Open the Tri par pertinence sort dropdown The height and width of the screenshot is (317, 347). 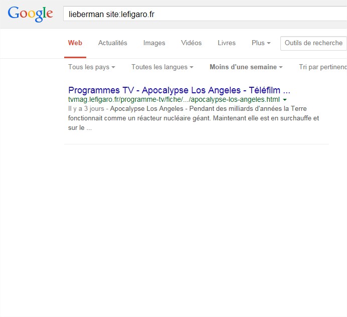click(322, 67)
